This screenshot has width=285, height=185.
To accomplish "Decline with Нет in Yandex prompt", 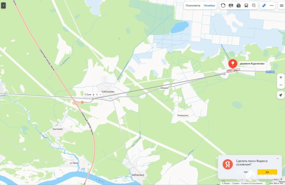I will (x=246, y=172).
